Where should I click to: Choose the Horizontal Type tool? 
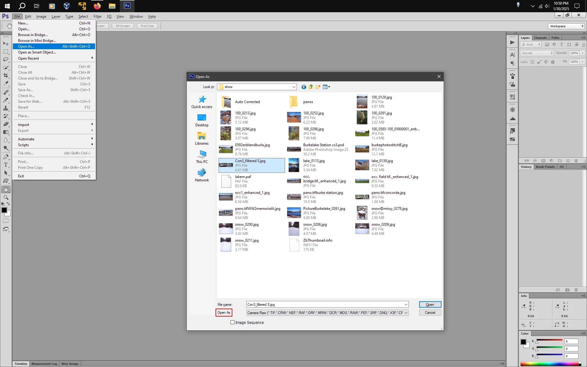6,165
